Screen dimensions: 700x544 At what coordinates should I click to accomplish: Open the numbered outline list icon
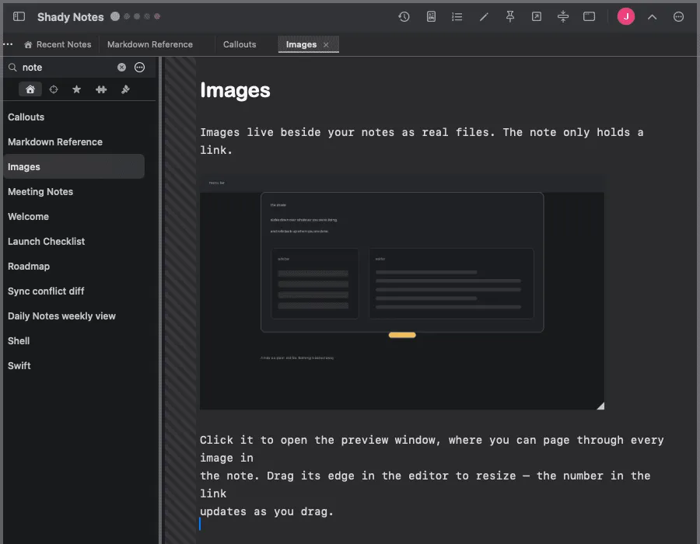coord(457,17)
